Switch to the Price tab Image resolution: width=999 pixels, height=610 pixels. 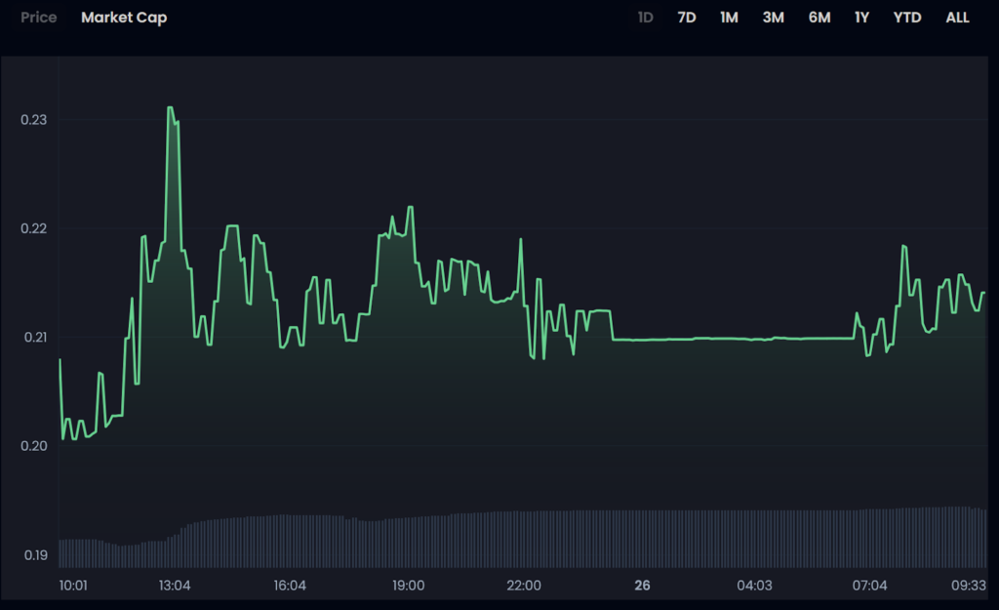click(39, 18)
